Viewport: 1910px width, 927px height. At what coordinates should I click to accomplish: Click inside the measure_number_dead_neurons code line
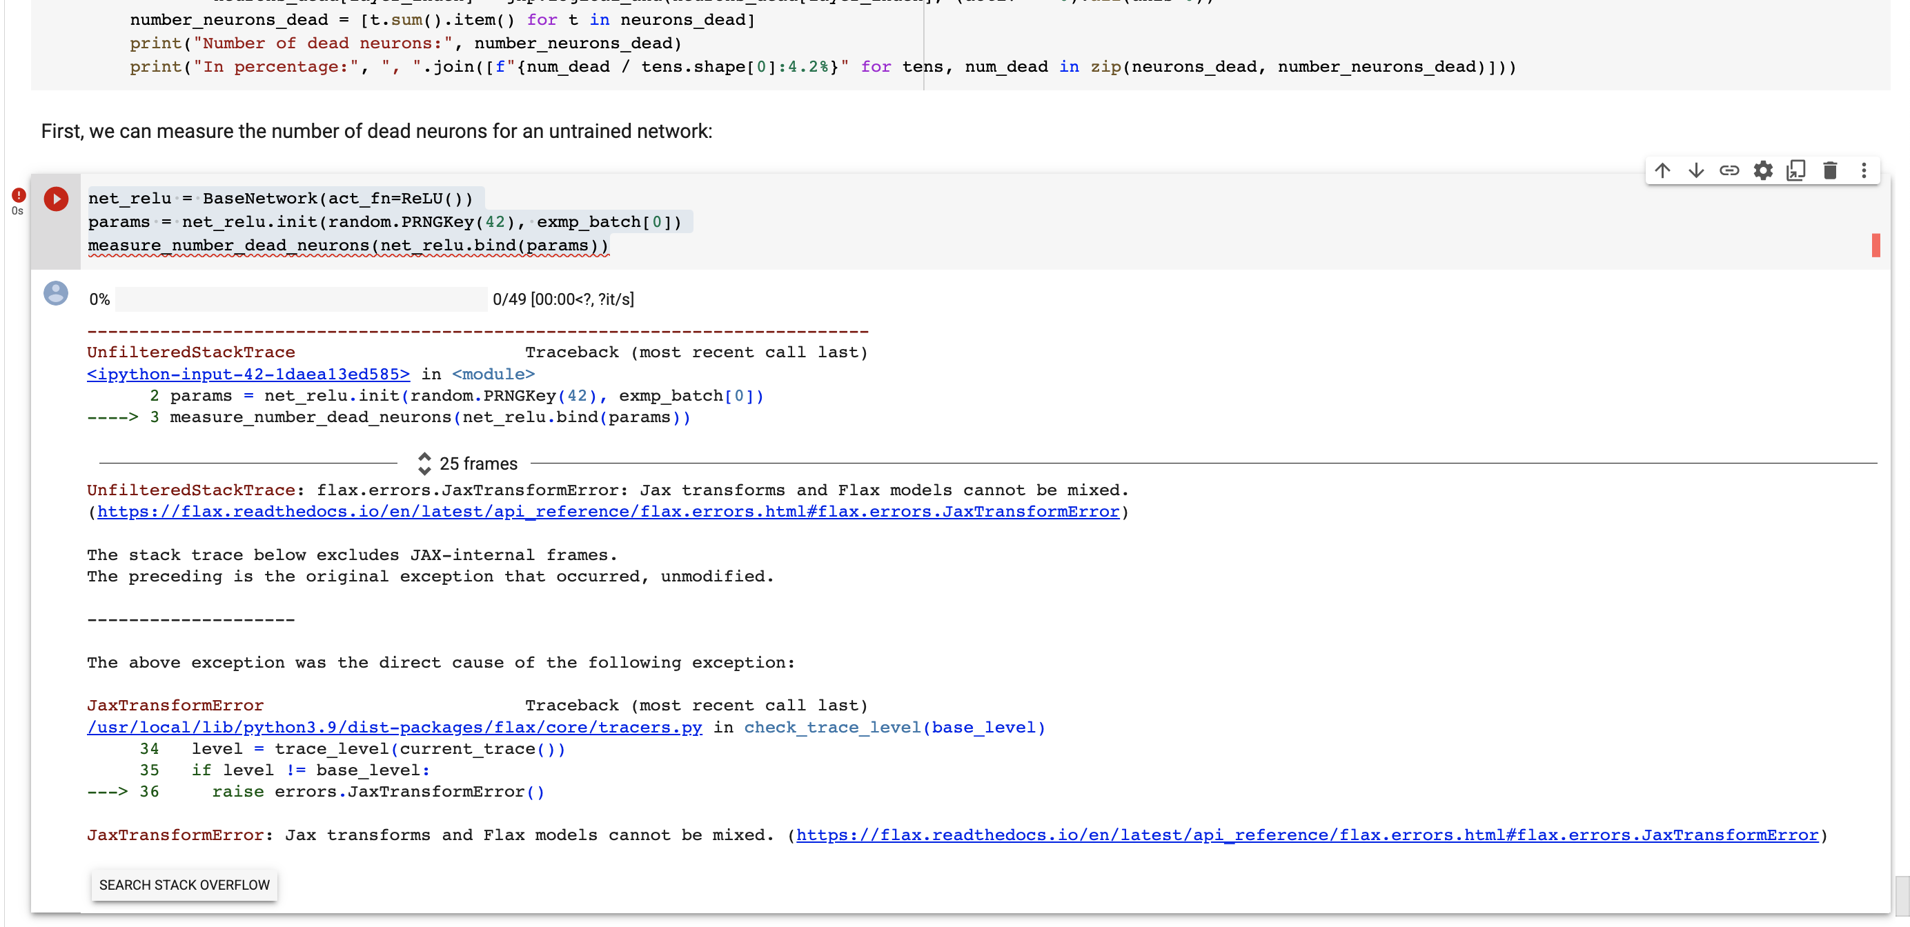tap(347, 246)
